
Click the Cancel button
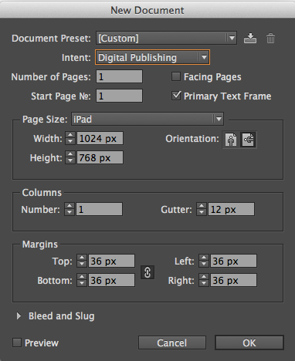(x=172, y=342)
